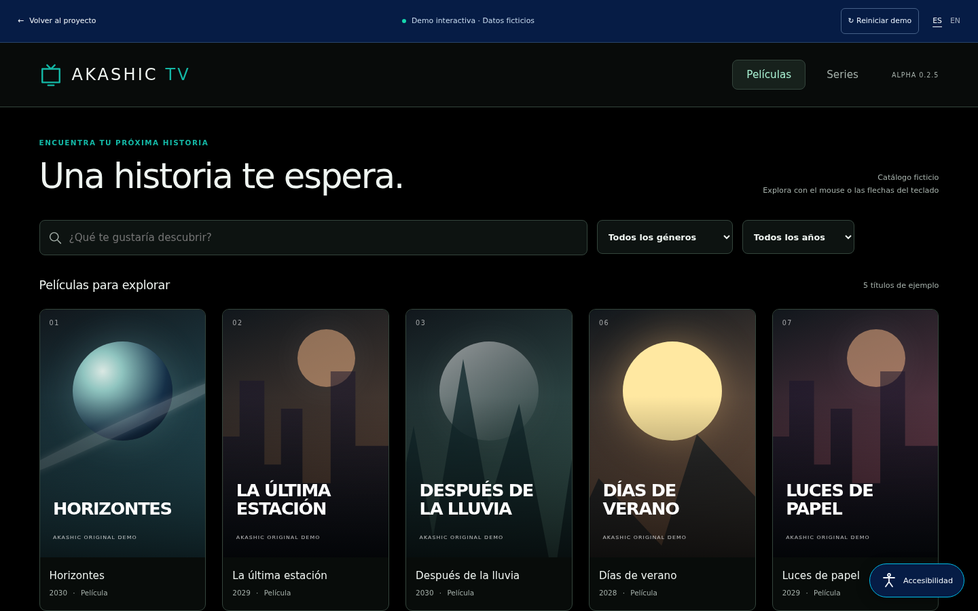Click the Horizontes title text below poster
978x611 pixels.
click(x=77, y=575)
